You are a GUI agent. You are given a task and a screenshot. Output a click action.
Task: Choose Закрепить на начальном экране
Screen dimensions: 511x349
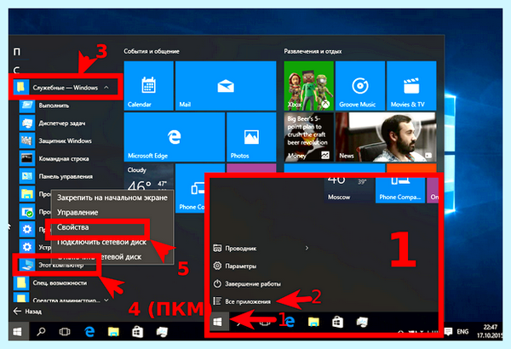pyautogui.click(x=112, y=197)
